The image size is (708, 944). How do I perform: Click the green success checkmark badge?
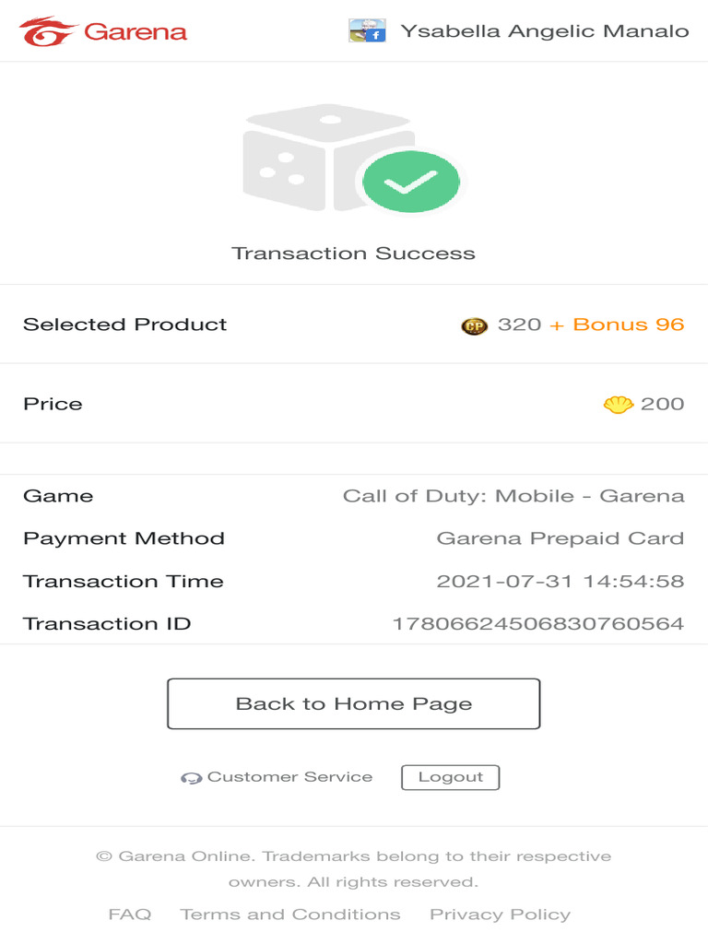click(411, 182)
